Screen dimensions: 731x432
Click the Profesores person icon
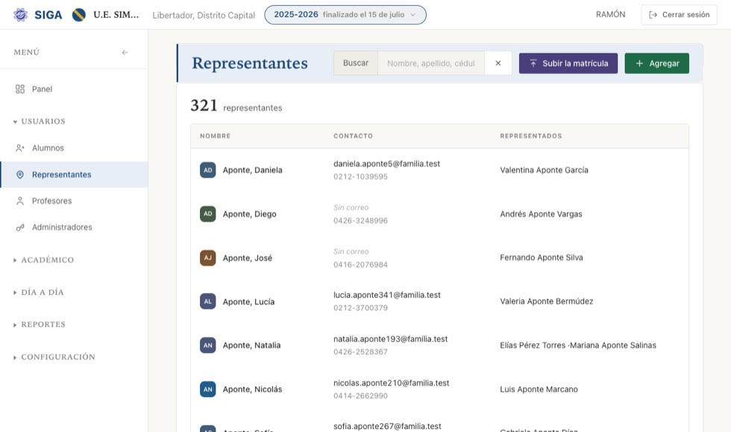click(20, 201)
